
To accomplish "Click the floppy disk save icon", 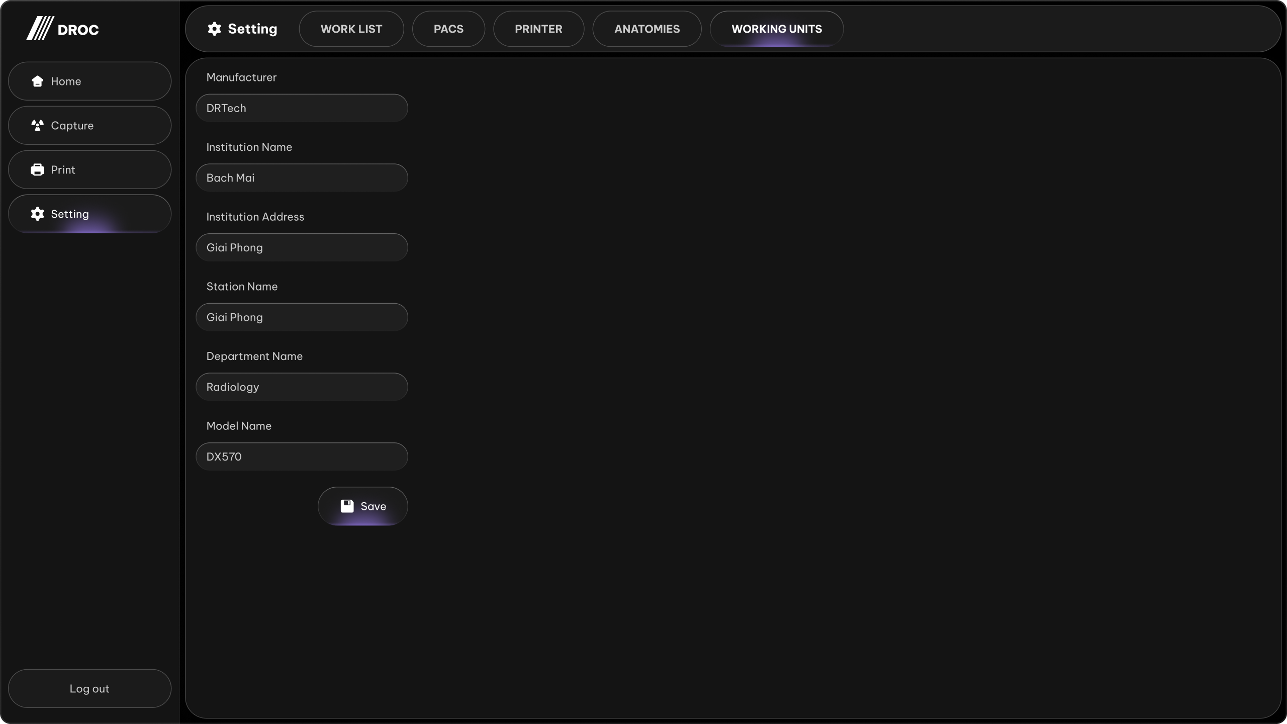I will [x=347, y=506].
